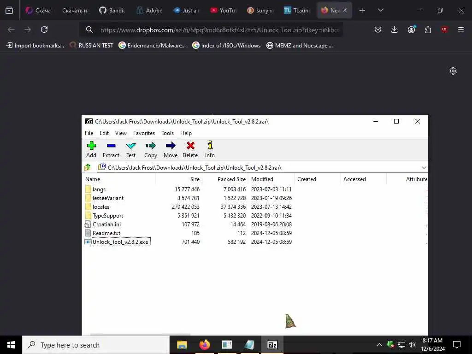Screen dimensions: 472x354
Task: Click Firefox icon in the taskbar
Action: coord(204,345)
